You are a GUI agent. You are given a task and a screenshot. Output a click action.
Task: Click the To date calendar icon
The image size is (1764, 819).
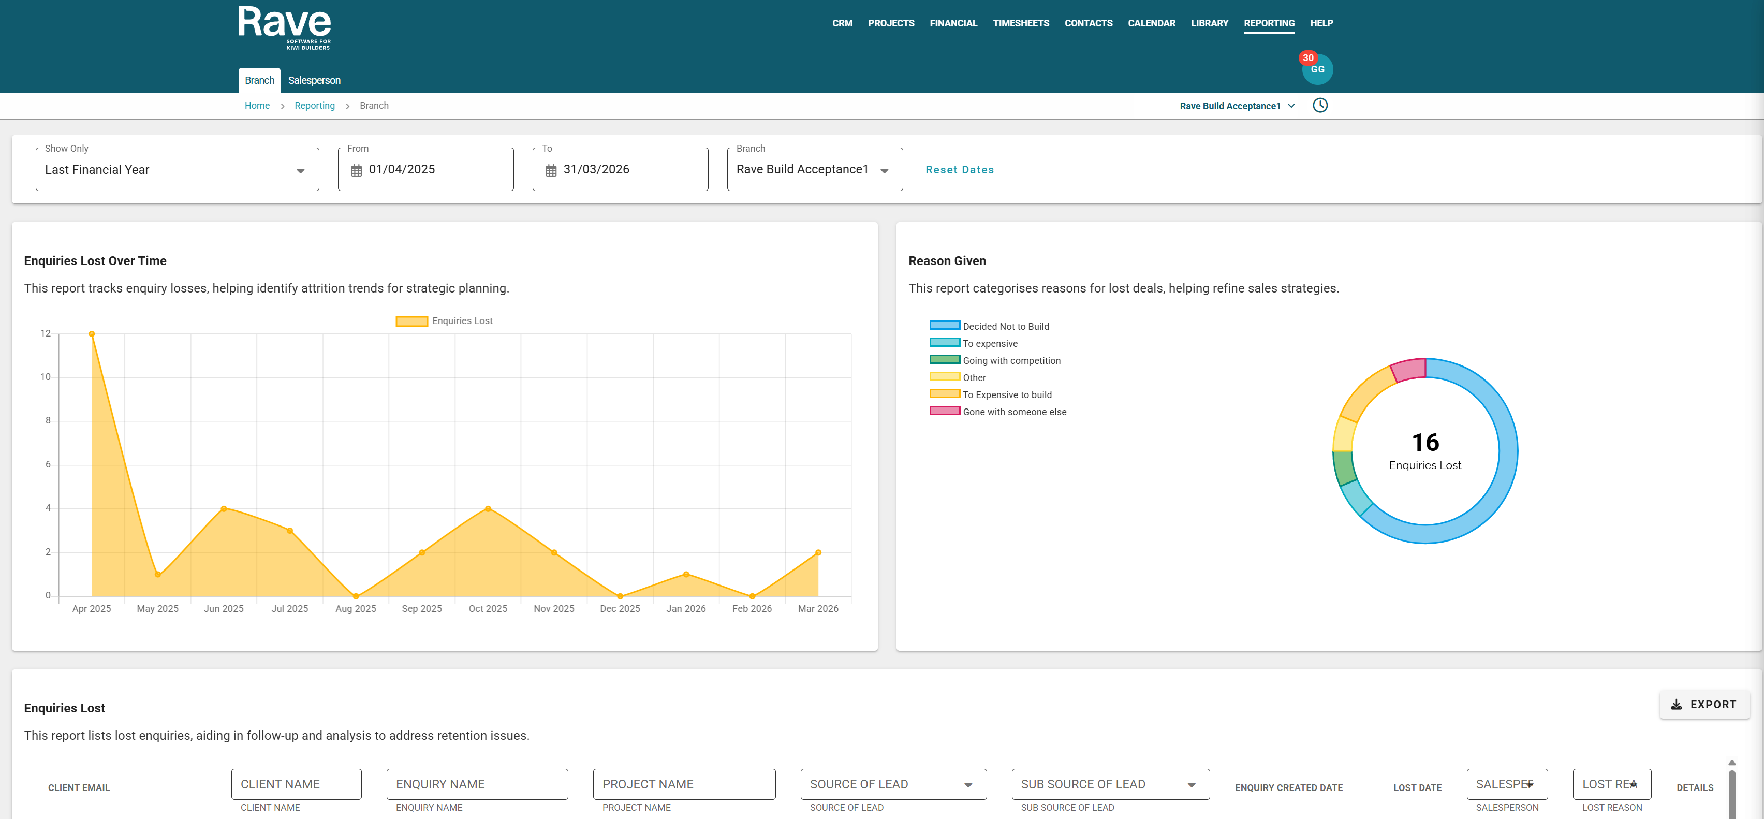[x=551, y=170]
